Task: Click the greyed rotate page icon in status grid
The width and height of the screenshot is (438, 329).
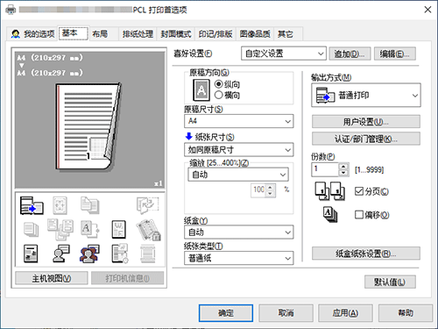Action: [147, 205]
